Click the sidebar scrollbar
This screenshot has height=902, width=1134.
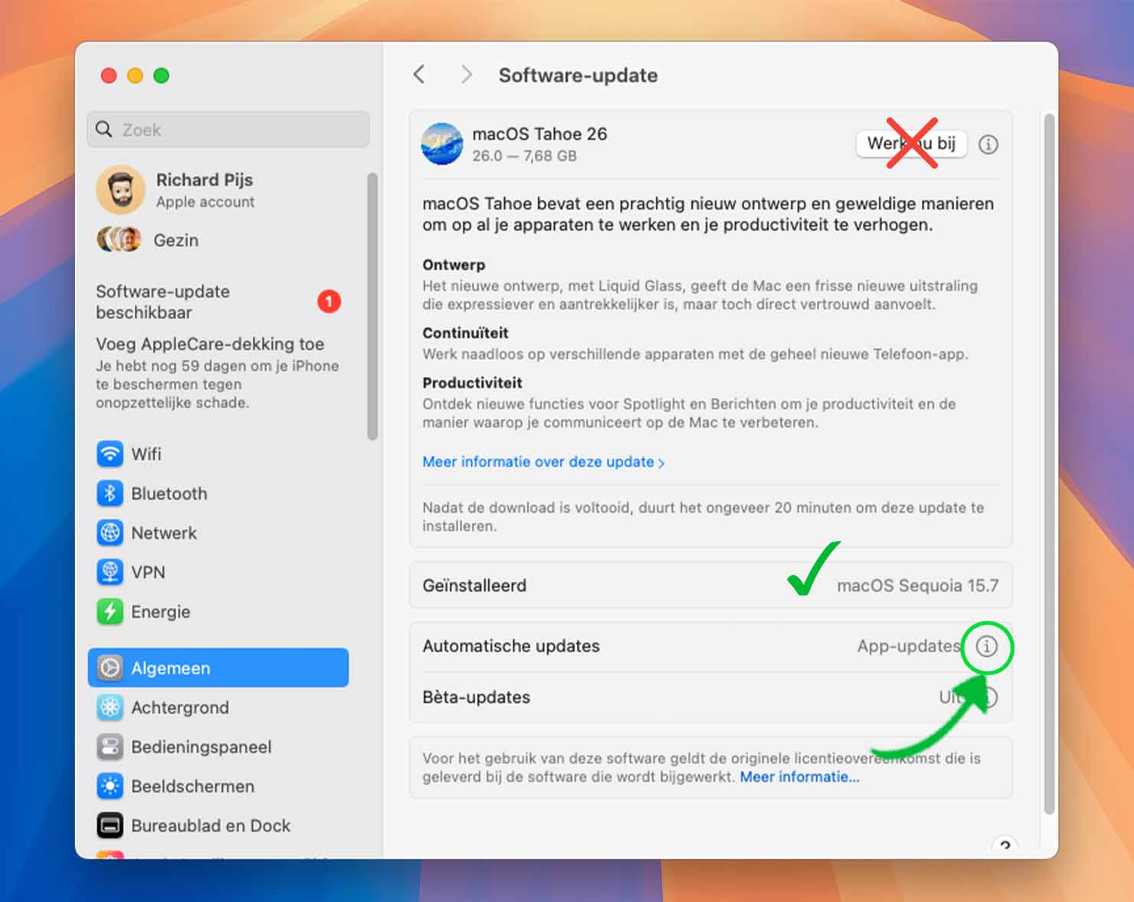coord(372,307)
